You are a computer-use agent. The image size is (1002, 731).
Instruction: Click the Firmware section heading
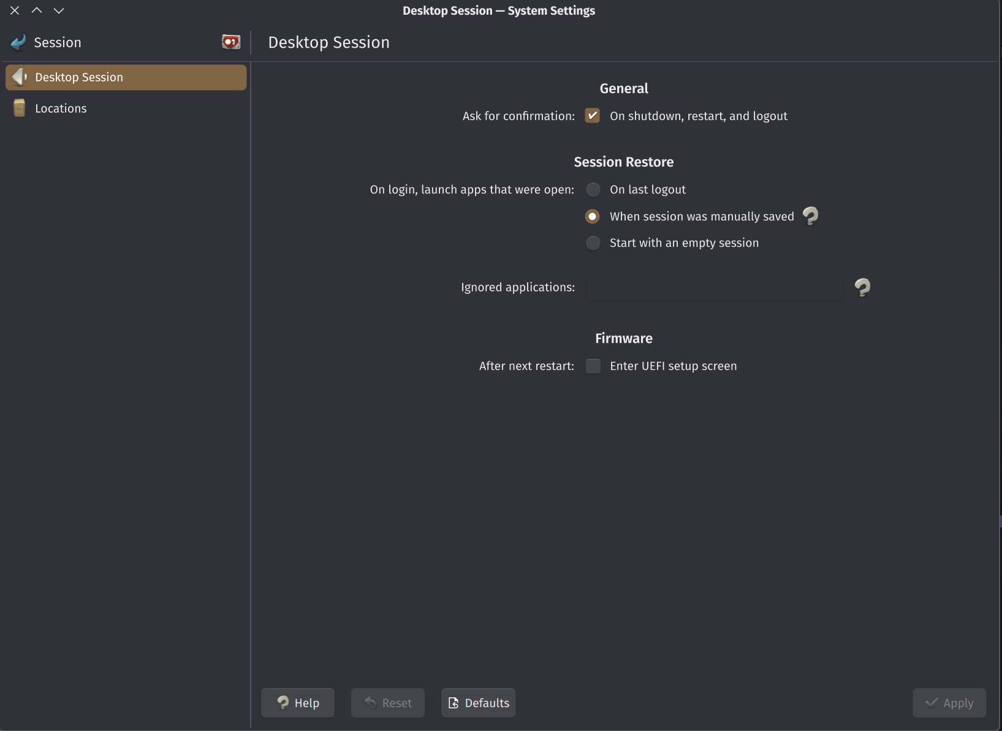pyautogui.click(x=624, y=339)
